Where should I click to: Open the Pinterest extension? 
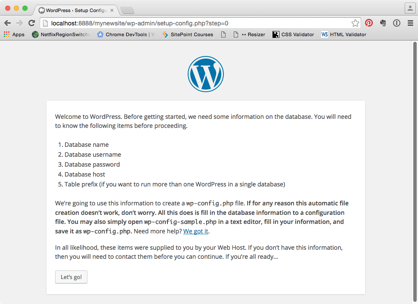[369, 23]
